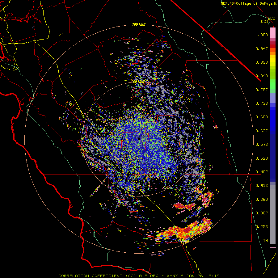Click the KHNX station ID in footer
The width and height of the screenshot is (278, 278).
pyautogui.click(x=173, y=276)
